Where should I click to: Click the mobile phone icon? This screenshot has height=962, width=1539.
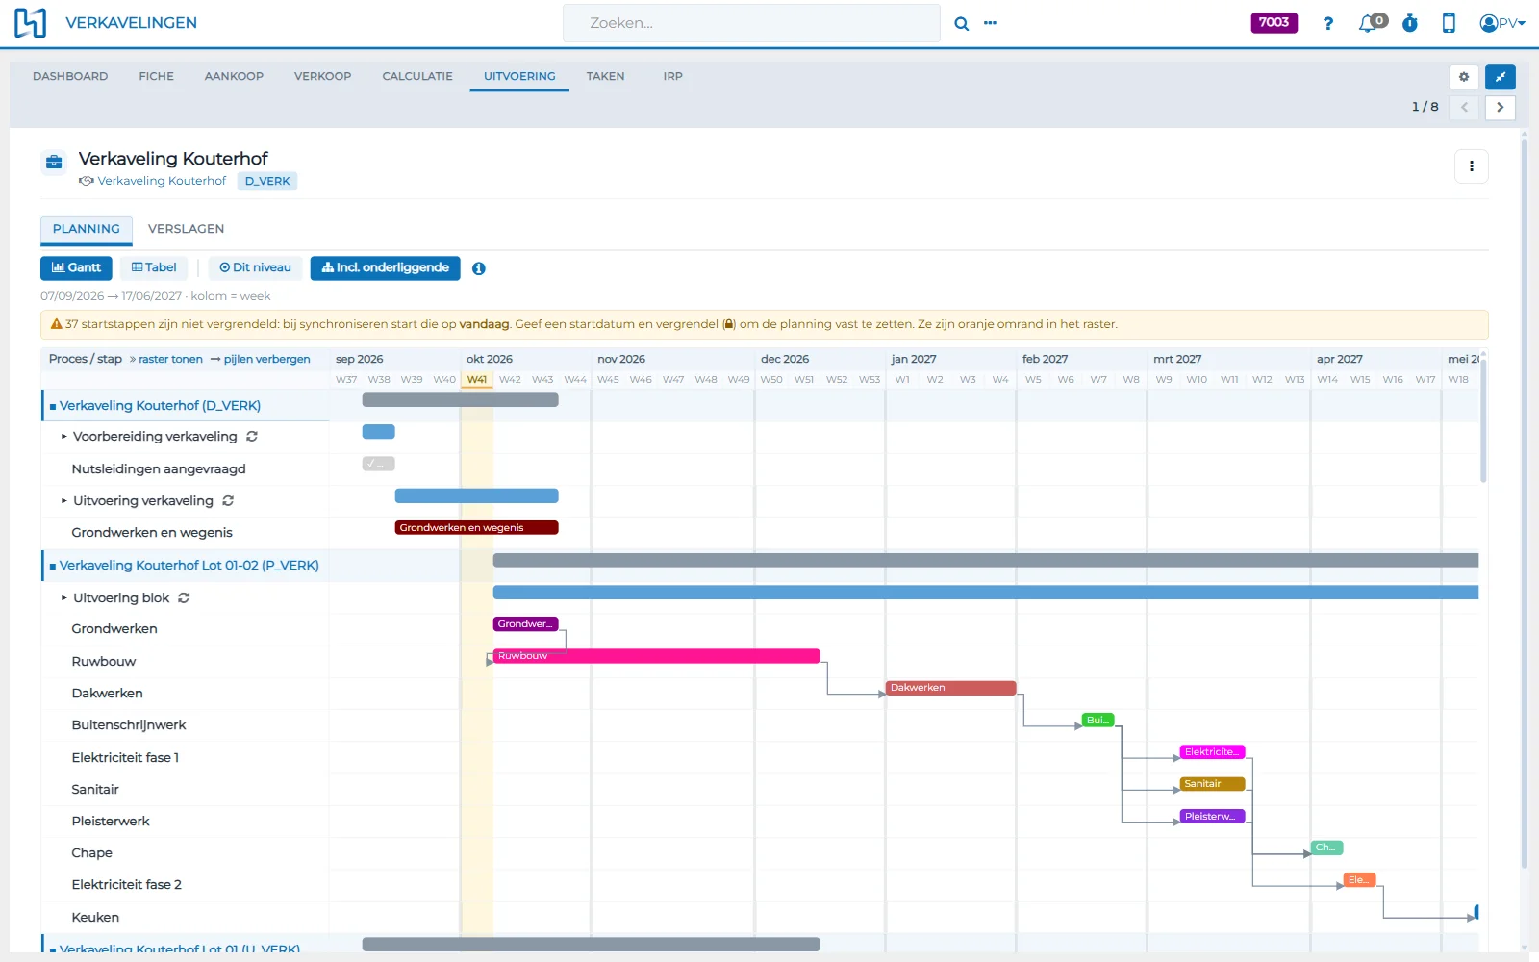(1449, 23)
